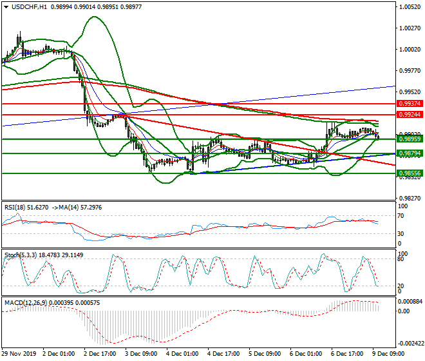Select the green 0.98794 price level label
The width and height of the screenshot is (425, 361).
click(410, 153)
